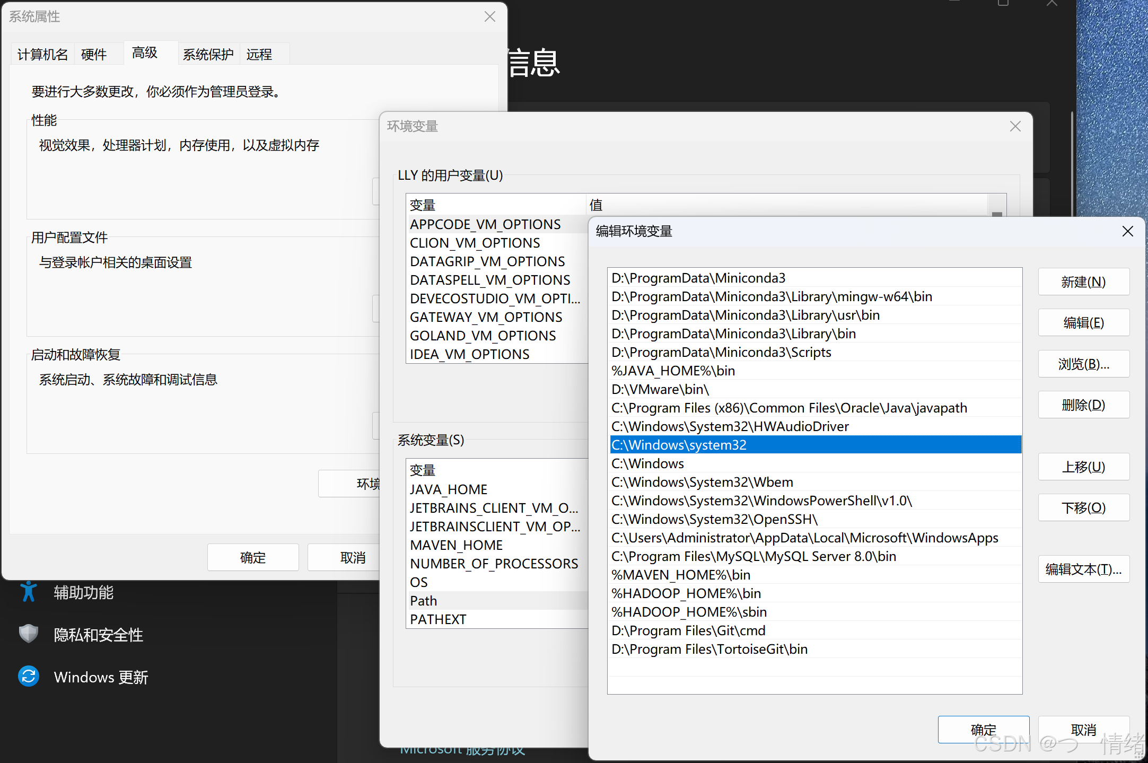This screenshot has width=1148, height=763.
Task: Click the 辅助功能 accessibility icon
Action: (29, 592)
